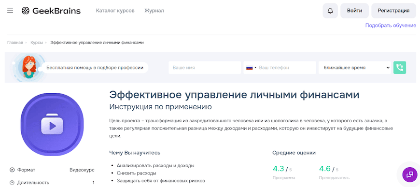
Task: Open the purple chat support widget
Action: (x=410, y=174)
